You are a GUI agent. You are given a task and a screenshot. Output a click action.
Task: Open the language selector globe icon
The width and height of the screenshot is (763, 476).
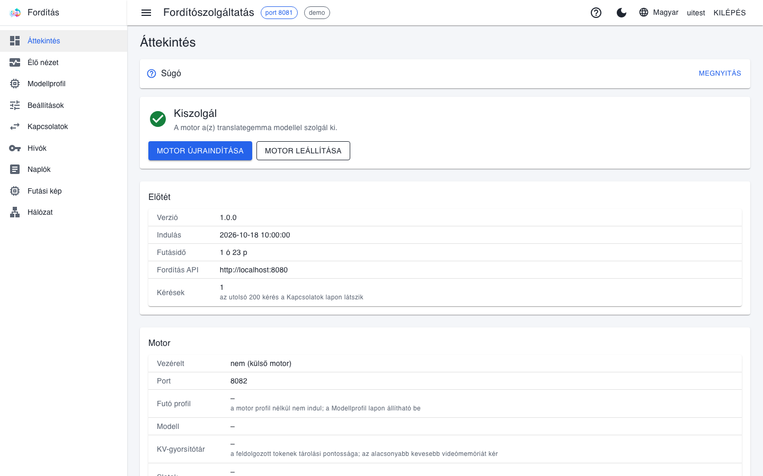pos(644,12)
